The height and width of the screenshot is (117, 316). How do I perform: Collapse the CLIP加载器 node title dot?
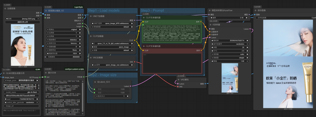[91, 36]
